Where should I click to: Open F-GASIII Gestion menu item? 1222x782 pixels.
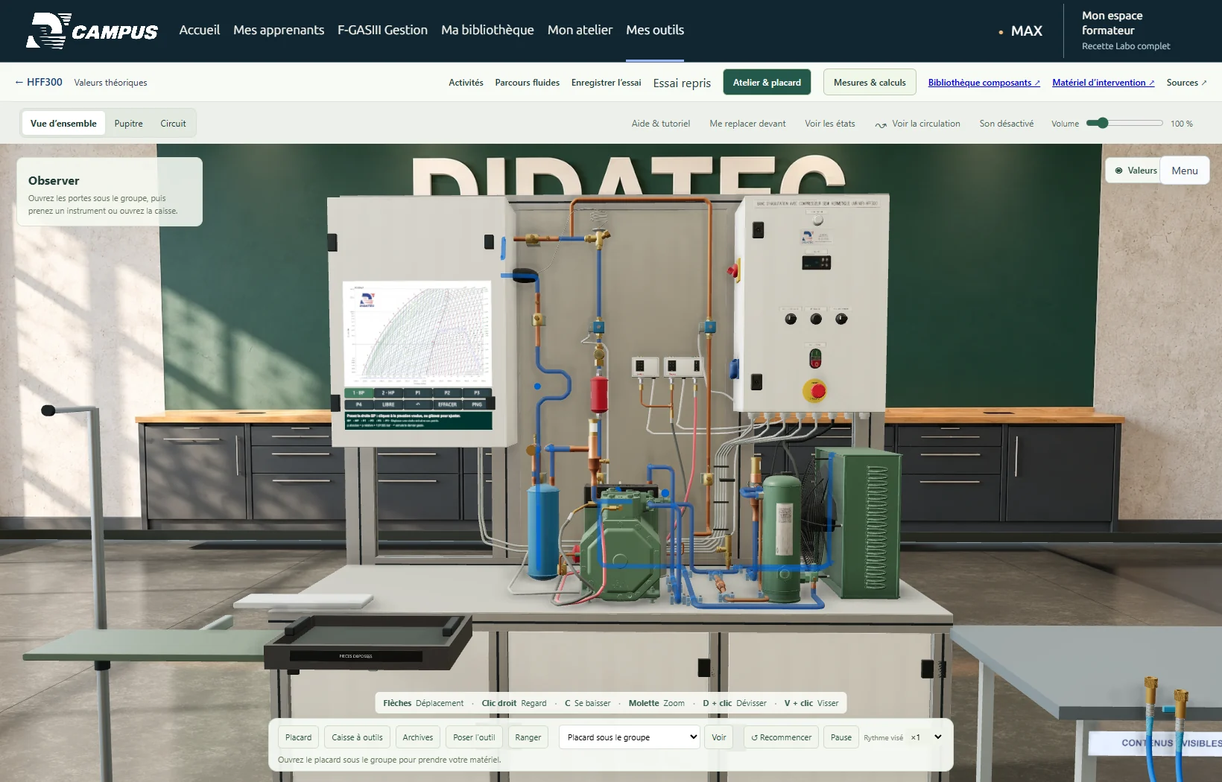click(382, 30)
